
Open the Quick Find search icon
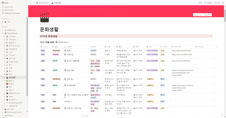[x=3, y=7]
